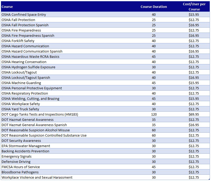This screenshot has width=211, height=181.
Task: Select DOT Cargo Tanks Tests and Inspections cell
Action: [40, 114]
